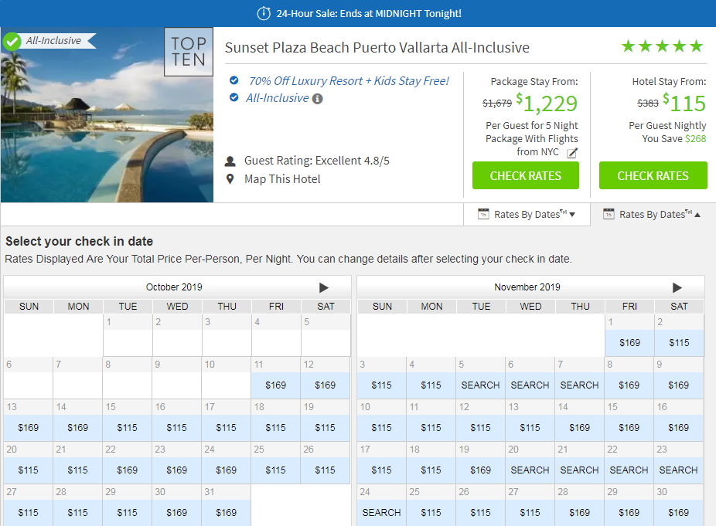
Task: Click blue check beside All-Inclusive link
Action: 234,97
